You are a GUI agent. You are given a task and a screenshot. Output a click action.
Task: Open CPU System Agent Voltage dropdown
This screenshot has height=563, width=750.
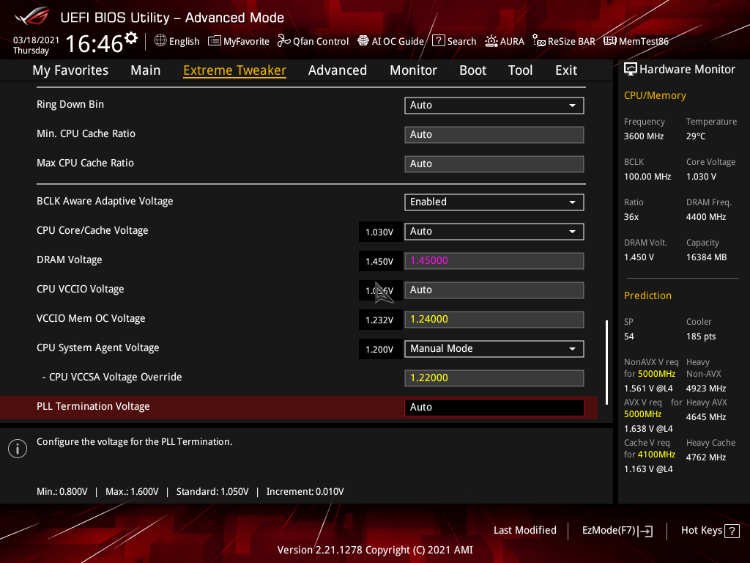[x=494, y=349]
